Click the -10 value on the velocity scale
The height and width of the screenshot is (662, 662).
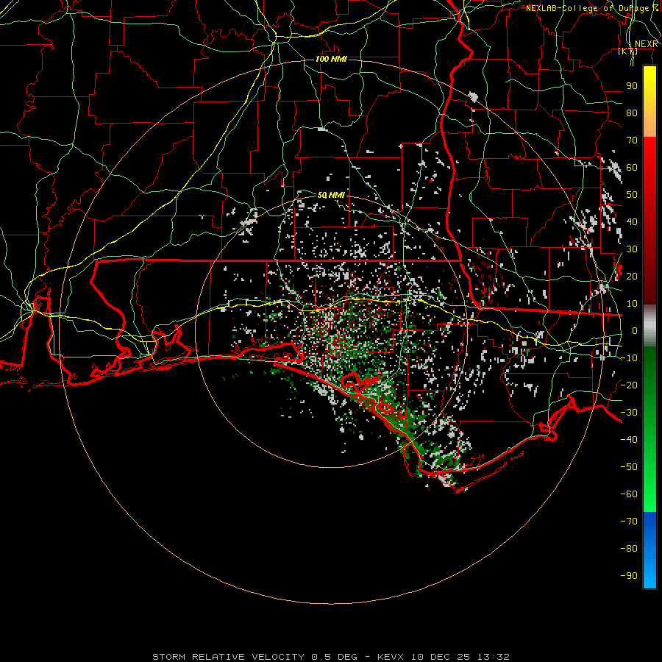(x=629, y=358)
